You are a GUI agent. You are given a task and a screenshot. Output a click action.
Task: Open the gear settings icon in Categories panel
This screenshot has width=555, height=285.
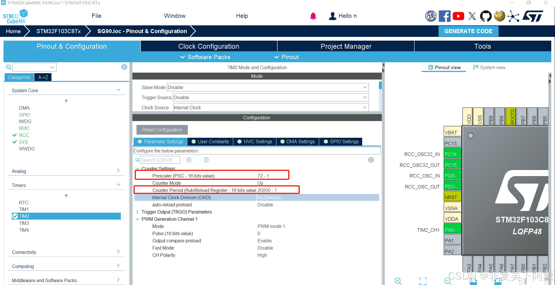(124, 67)
